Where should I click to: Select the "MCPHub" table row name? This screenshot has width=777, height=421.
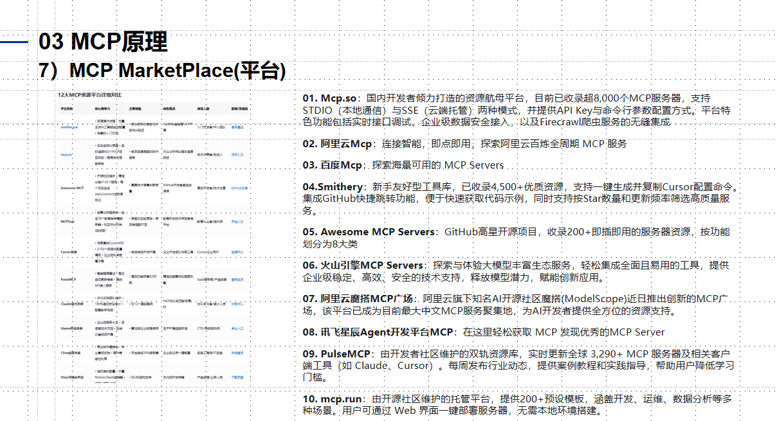68,222
